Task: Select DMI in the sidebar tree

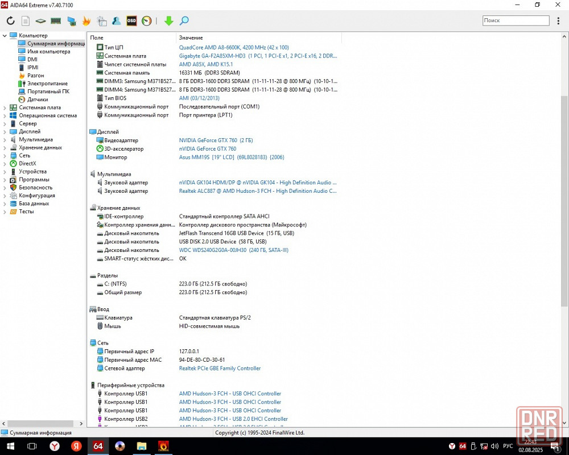Action: pyautogui.click(x=32, y=60)
